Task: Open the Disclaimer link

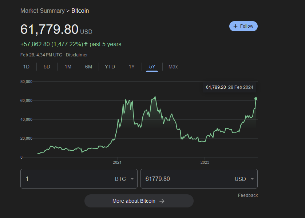Action: click(77, 55)
